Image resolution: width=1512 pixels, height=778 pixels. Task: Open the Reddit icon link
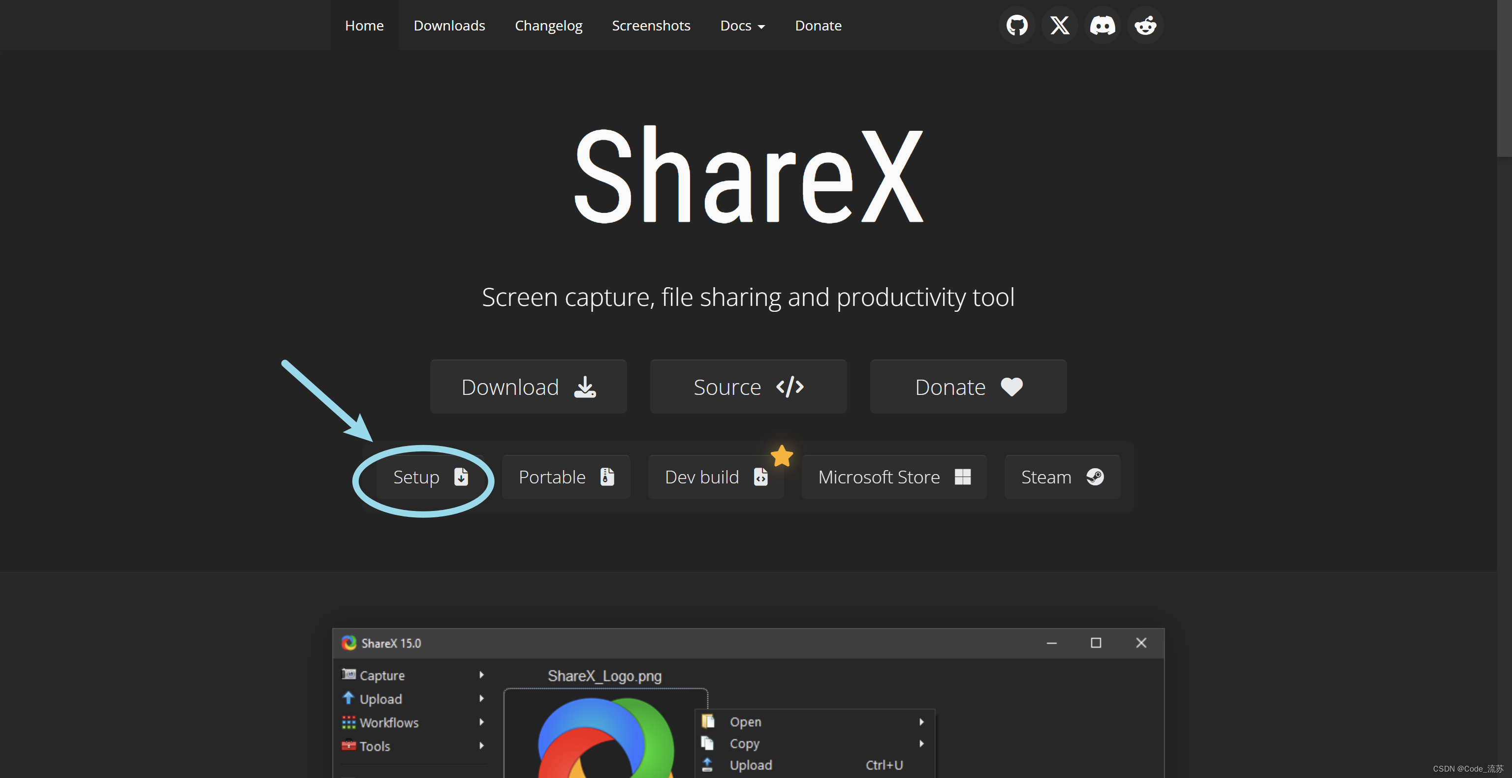tap(1145, 25)
